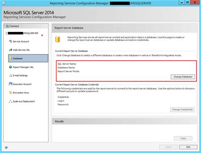201x153 pixels.
Task: Click the 'Database Name:' label
Action: click(x=66, y=68)
